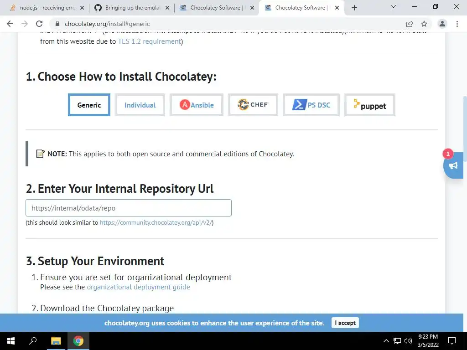The height and width of the screenshot is (350, 467).
Task: Open the clock showing 9:23 PM
Action: click(x=428, y=341)
